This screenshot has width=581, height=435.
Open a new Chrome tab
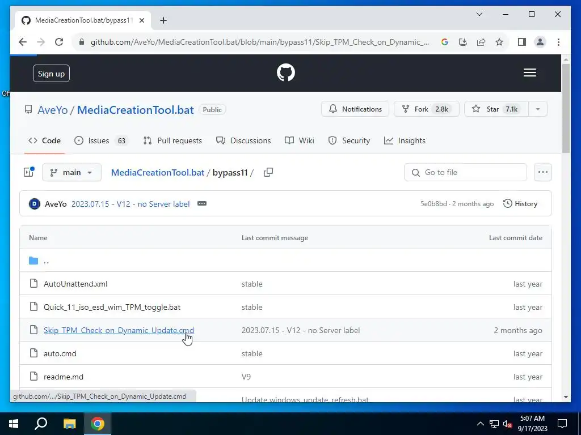point(163,20)
